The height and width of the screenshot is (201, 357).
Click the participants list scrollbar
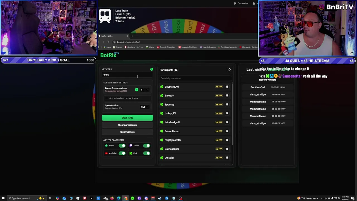point(233,114)
